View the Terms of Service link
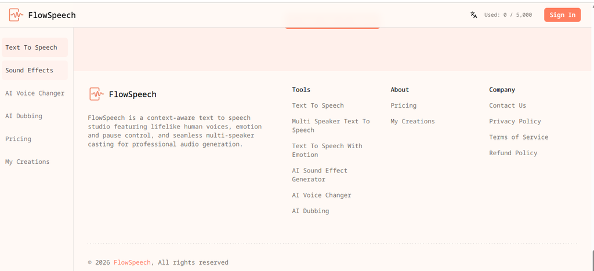594x271 pixels. click(x=518, y=137)
